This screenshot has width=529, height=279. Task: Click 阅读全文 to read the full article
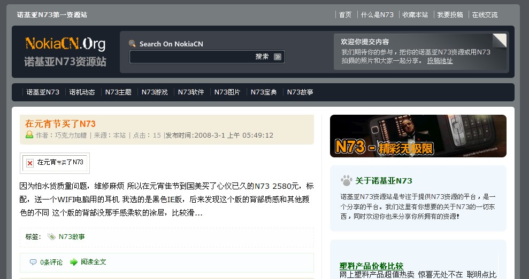(94, 262)
